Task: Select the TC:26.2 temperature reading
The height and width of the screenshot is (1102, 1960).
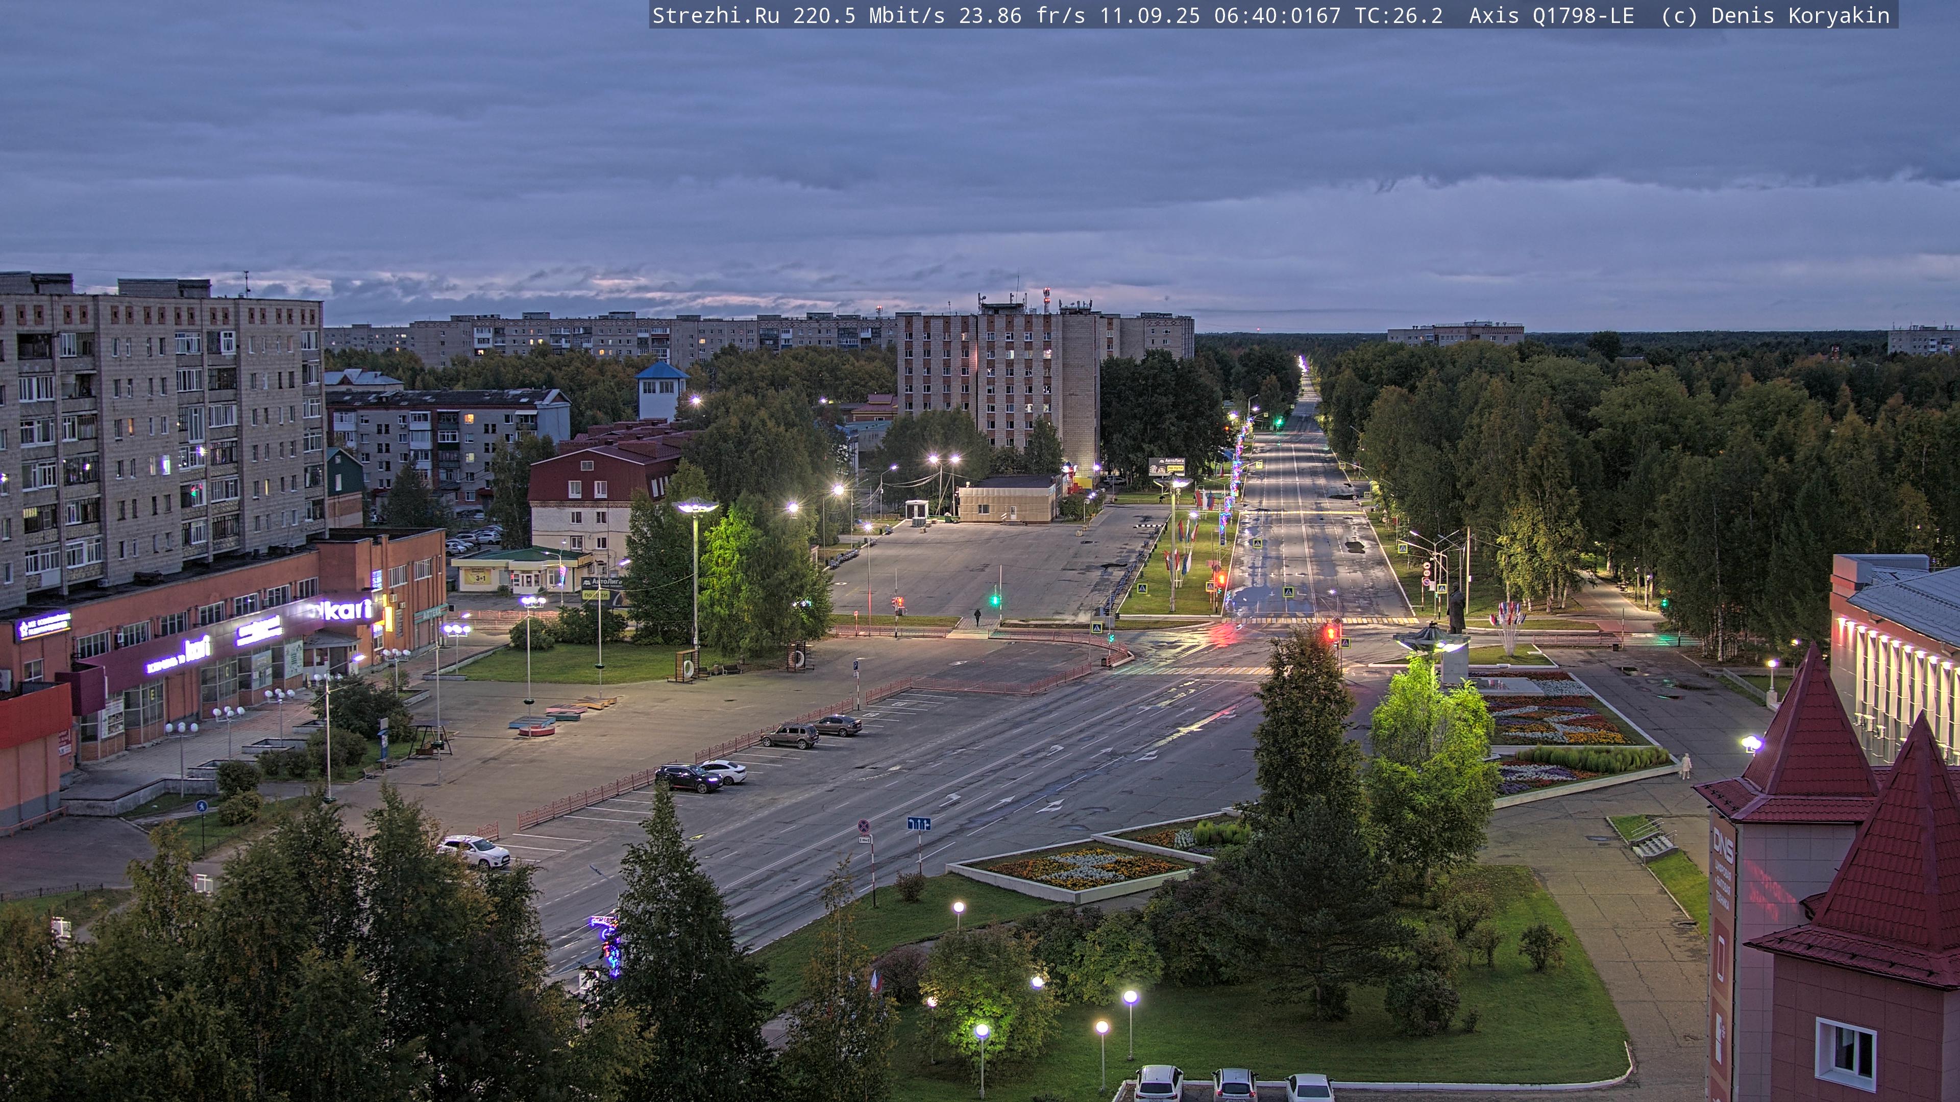Action: [x=1398, y=16]
